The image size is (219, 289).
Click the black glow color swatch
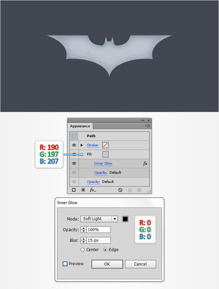click(x=125, y=219)
